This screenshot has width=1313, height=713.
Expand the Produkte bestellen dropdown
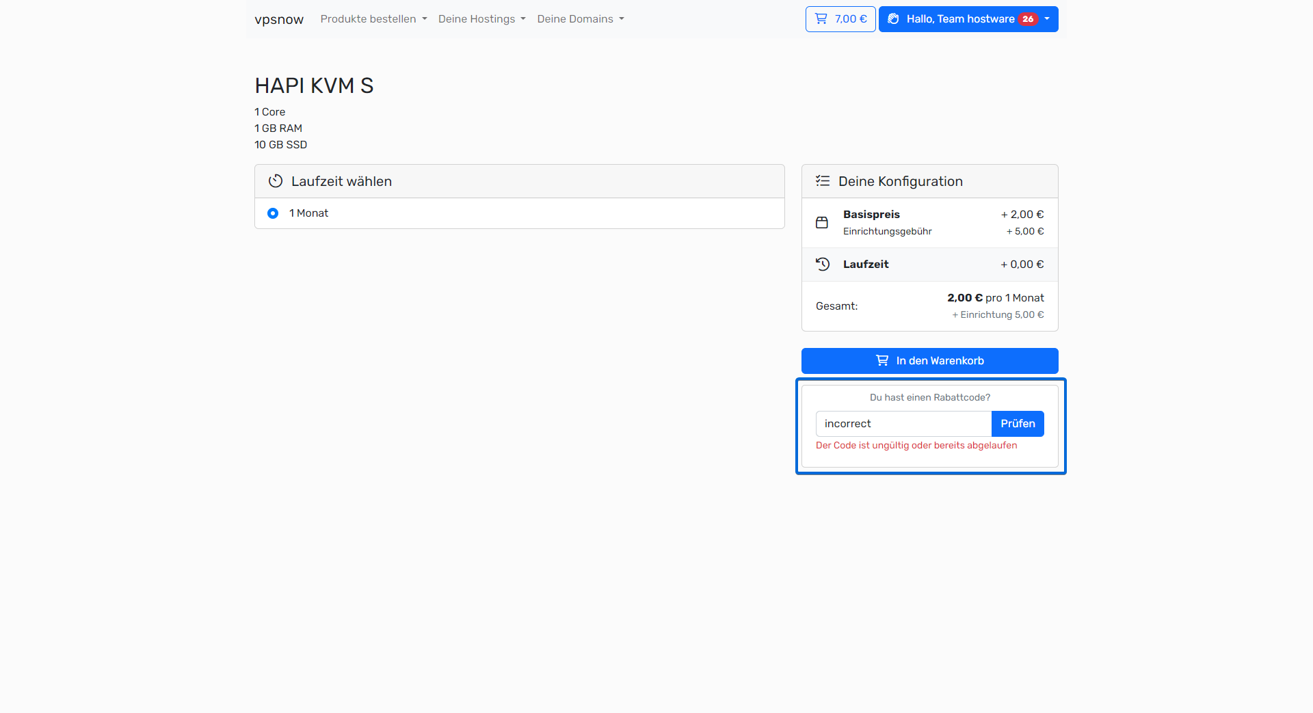tap(373, 19)
